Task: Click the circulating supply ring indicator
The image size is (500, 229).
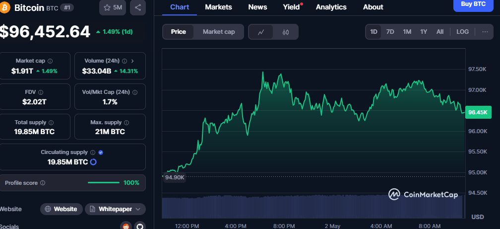Action: tap(93, 162)
